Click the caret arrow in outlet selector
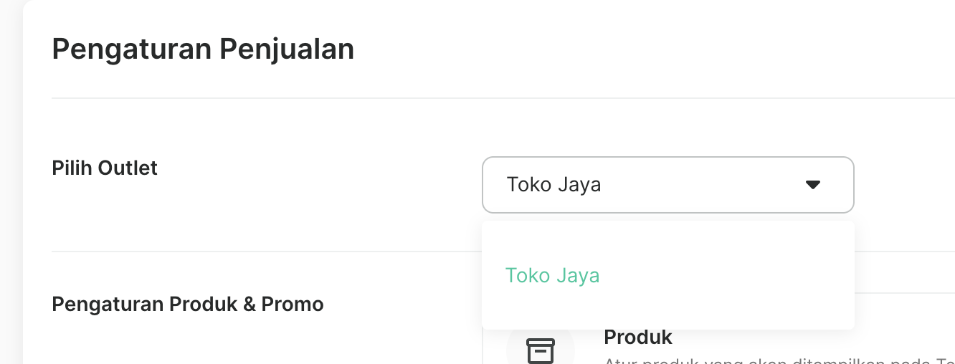The image size is (955, 364). pos(812,185)
